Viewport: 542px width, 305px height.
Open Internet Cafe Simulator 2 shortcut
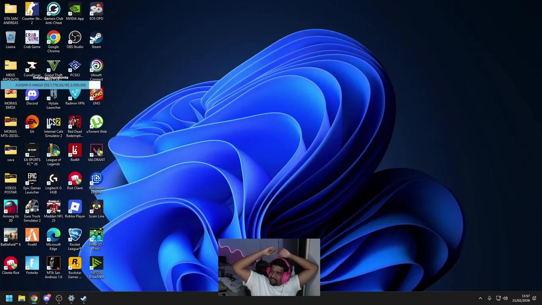pyautogui.click(x=53, y=127)
